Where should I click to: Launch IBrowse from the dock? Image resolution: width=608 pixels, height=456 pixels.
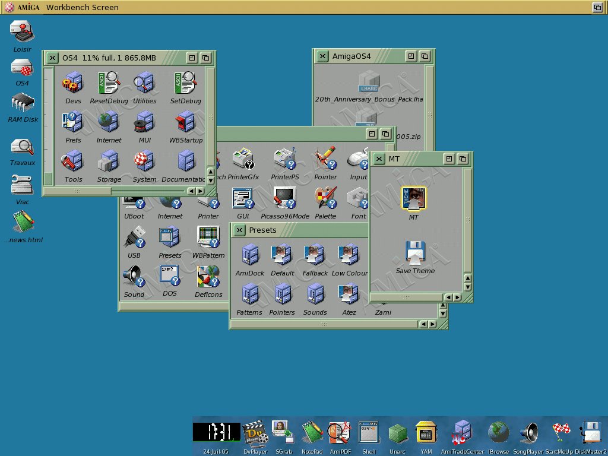coord(498,433)
